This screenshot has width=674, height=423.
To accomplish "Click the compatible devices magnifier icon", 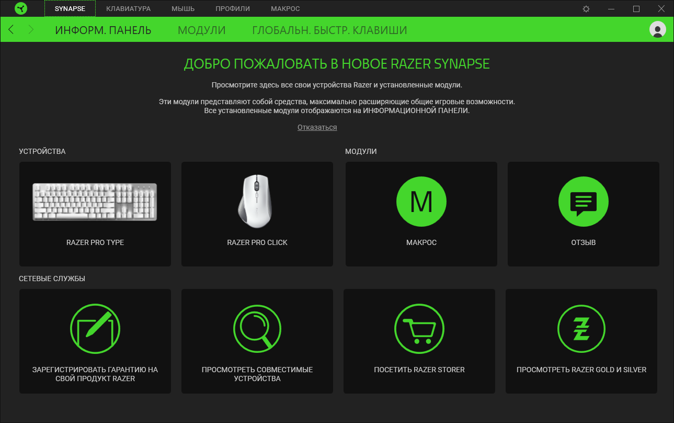I will [x=257, y=328].
